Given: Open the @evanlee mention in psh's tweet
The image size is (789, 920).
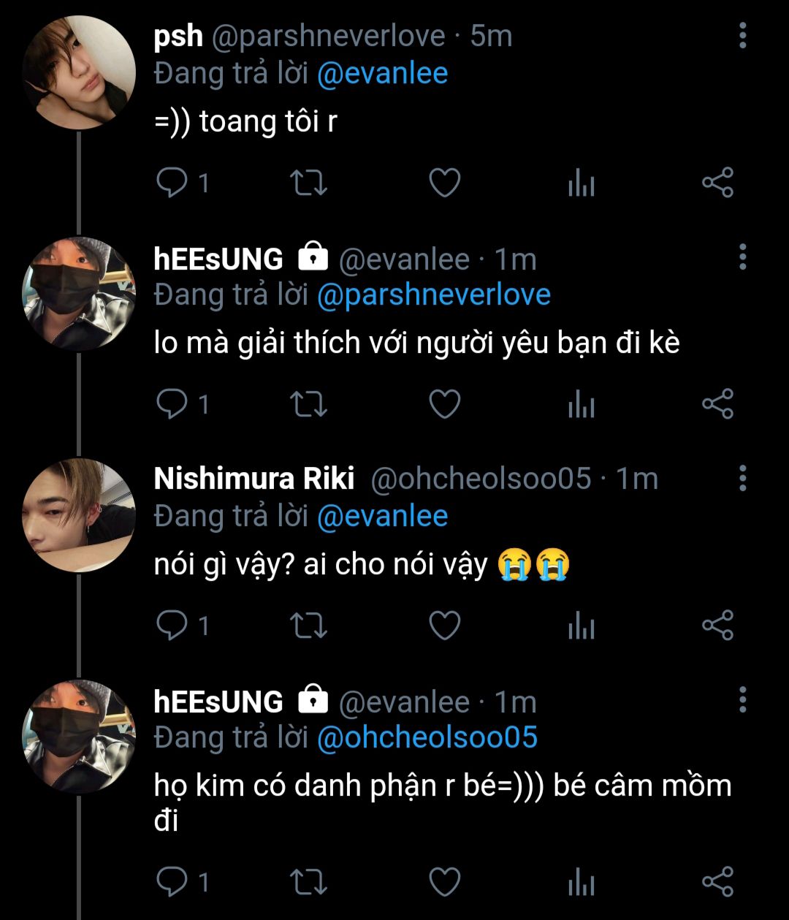Looking at the screenshot, I should click(382, 74).
